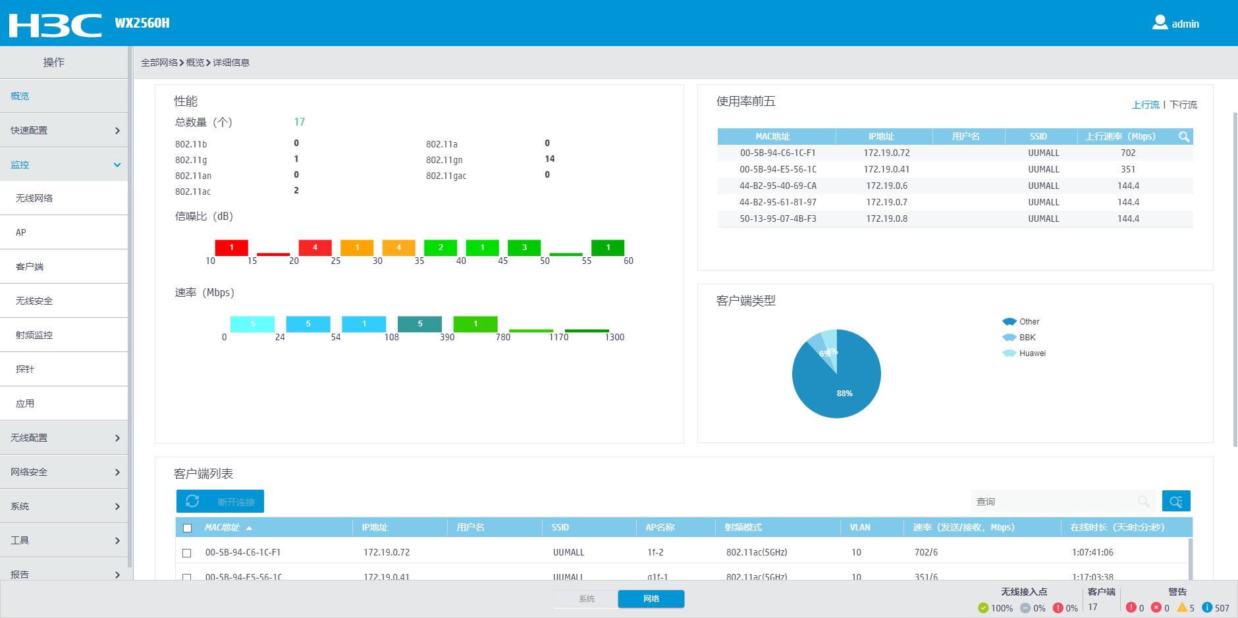Click the 断开连接 button
1238x618 pixels.
pyautogui.click(x=236, y=502)
